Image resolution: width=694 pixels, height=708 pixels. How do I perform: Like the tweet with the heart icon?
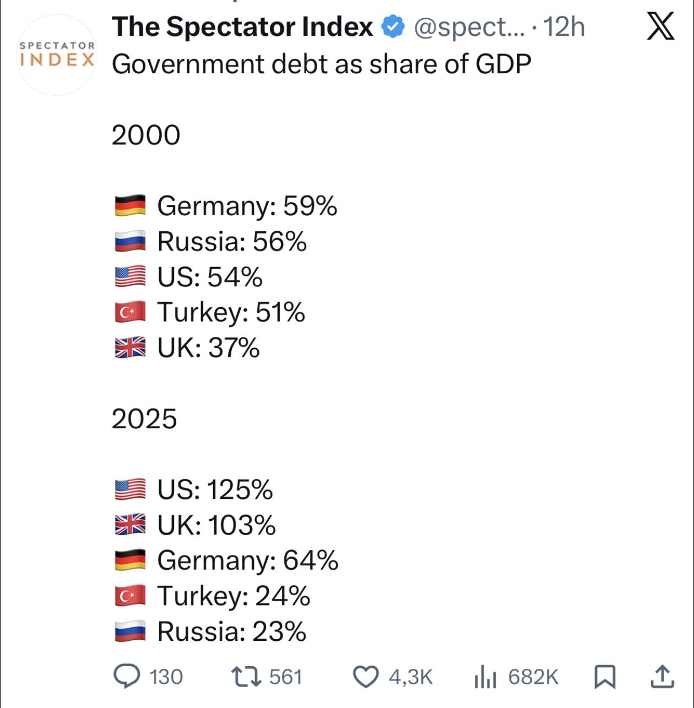[x=365, y=677]
